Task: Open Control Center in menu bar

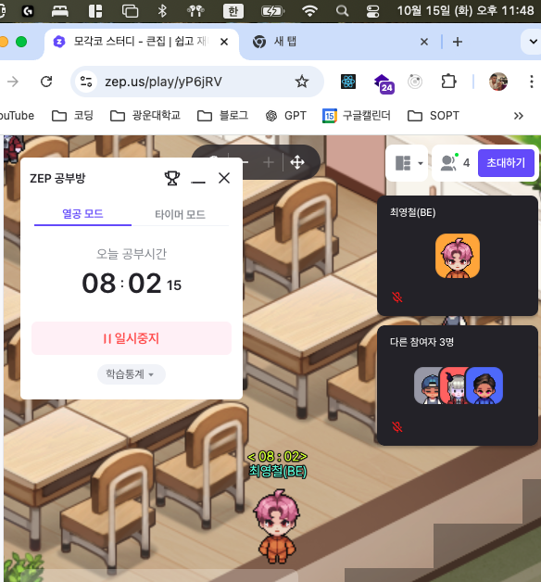Action: pos(372,11)
